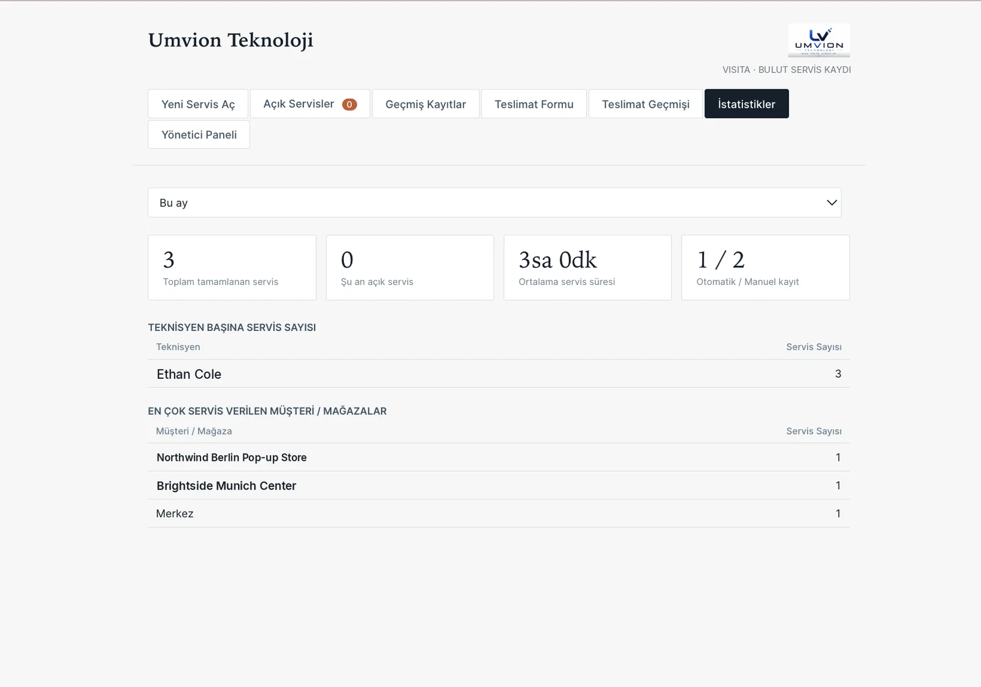Image resolution: width=981 pixels, height=687 pixels.
Task: Click the 'Otomatik / Manuel kayıt' card
Action: [x=765, y=268]
